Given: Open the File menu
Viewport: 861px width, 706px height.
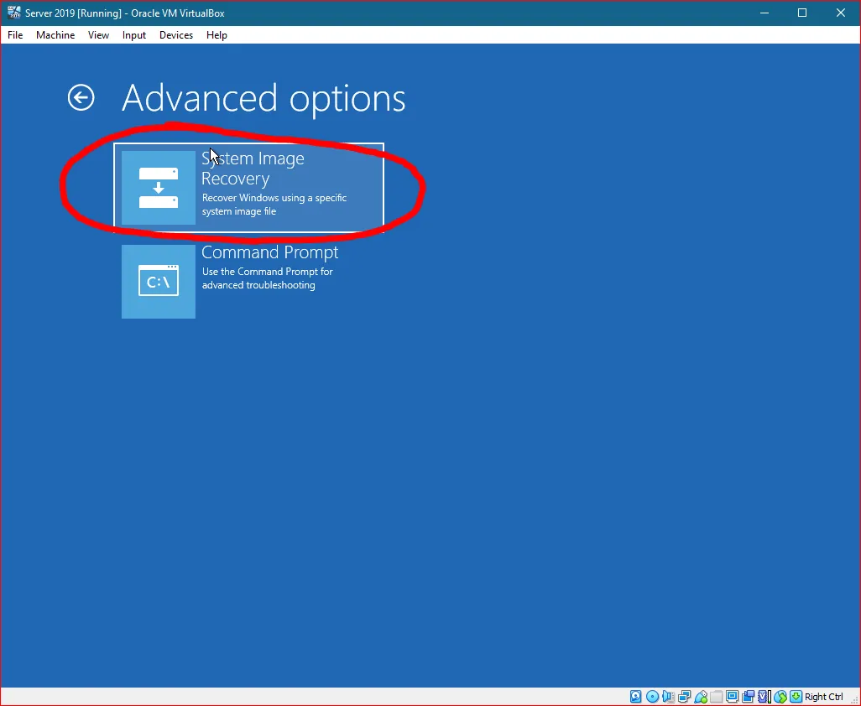Looking at the screenshot, I should 14,35.
